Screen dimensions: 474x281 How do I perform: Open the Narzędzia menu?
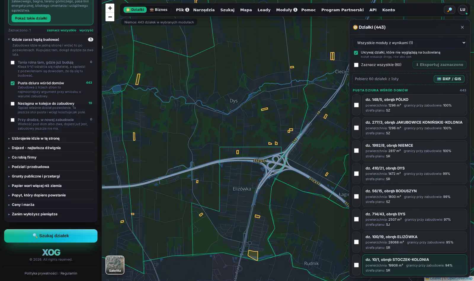(204, 10)
